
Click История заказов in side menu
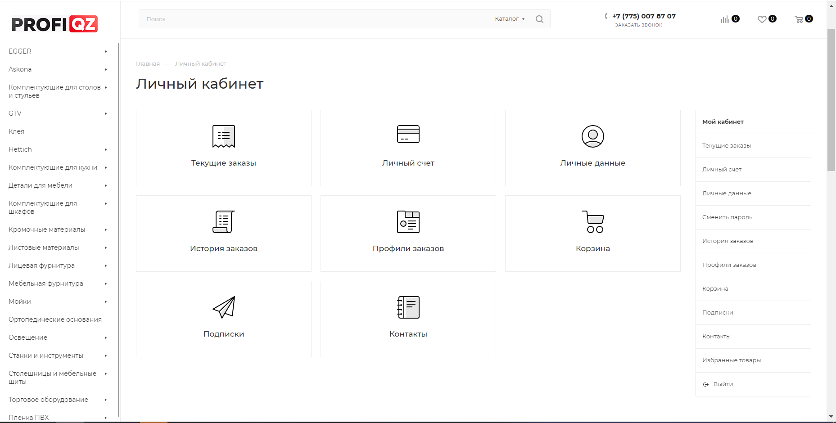(753, 241)
